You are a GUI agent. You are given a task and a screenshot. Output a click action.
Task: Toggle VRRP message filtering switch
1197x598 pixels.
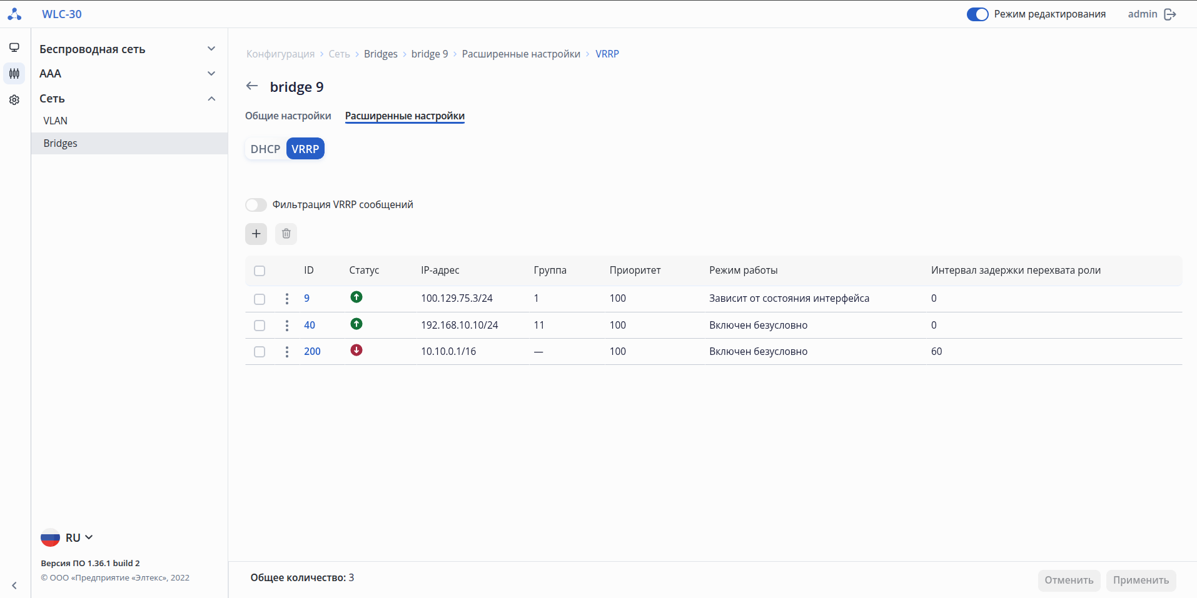coord(256,205)
